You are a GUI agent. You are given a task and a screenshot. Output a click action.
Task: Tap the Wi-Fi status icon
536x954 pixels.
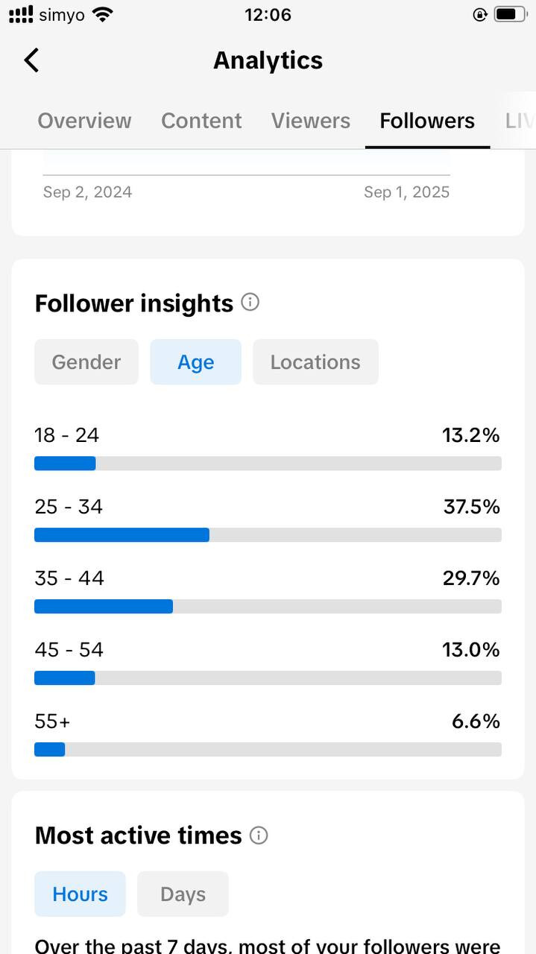tap(103, 14)
